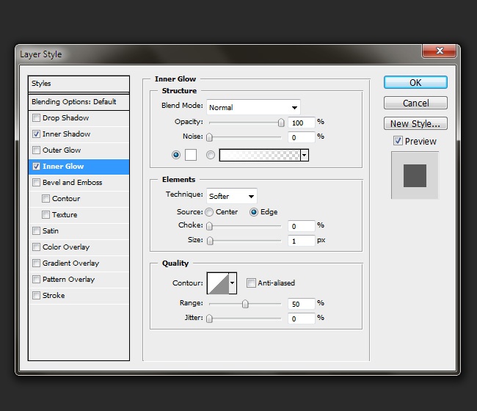
Task: Tick the Pattern Overlay checkbox
Action: click(36, 280)
